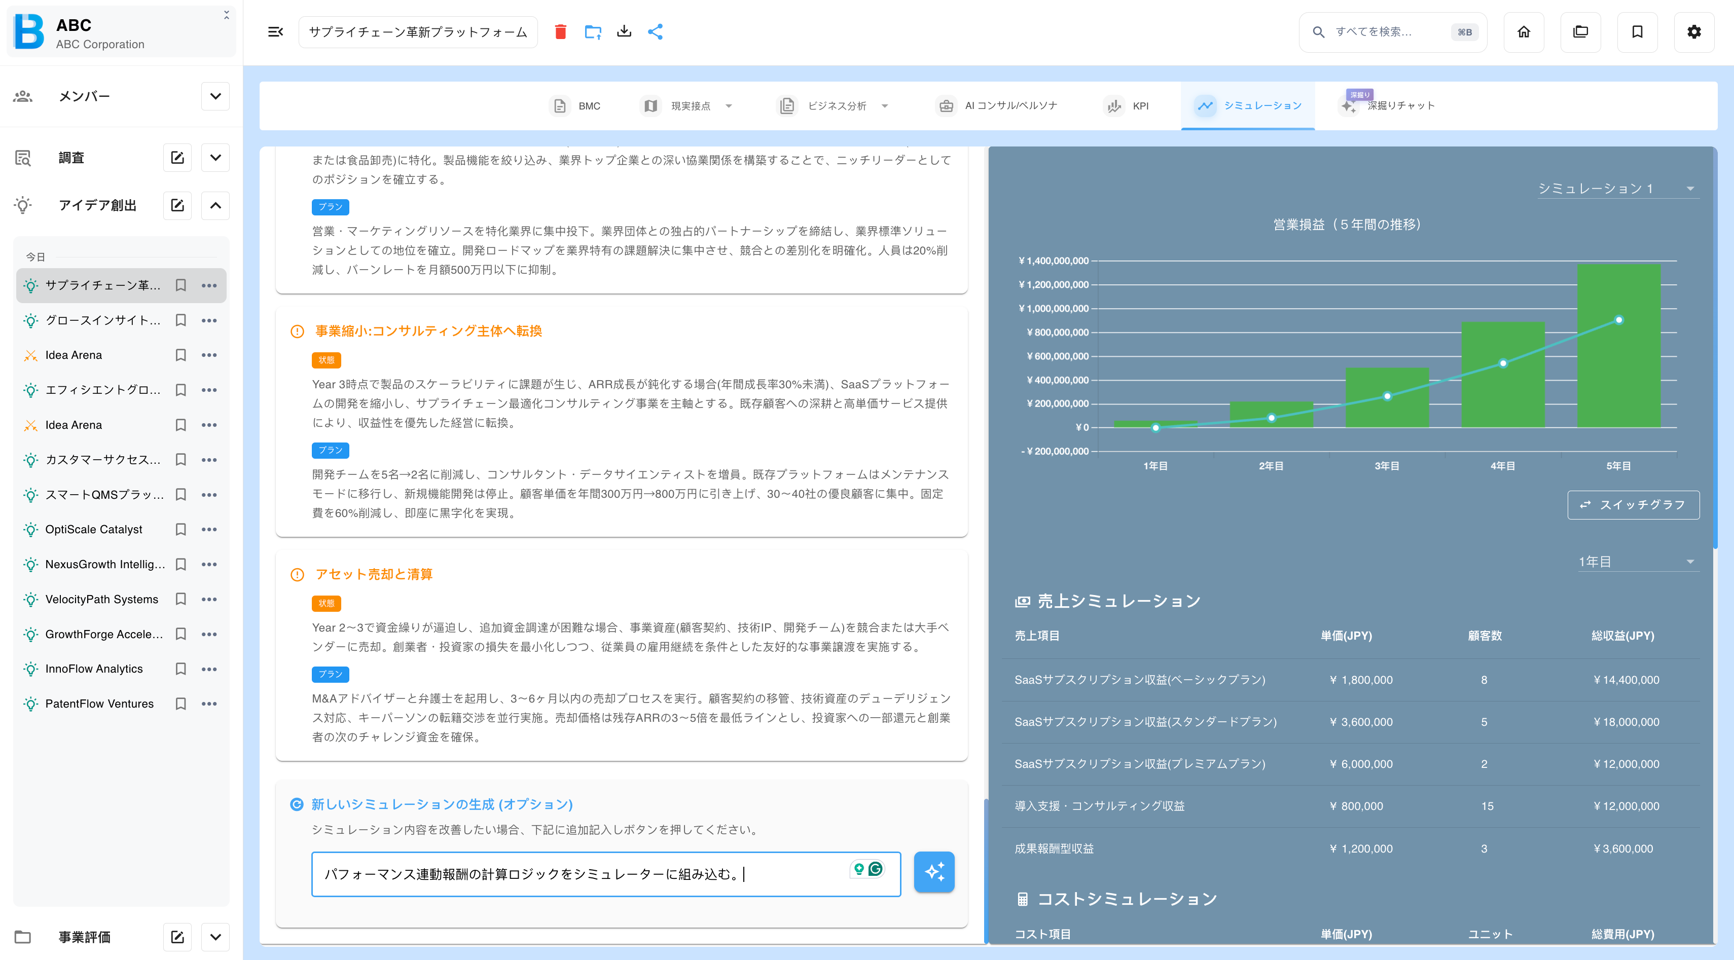The image size is (1734, 960).
Task: Open more options for Idea Arena first entry
Action: tap(209, 355)
